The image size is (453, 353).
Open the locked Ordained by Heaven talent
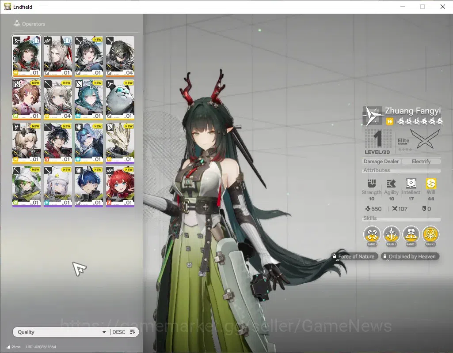pos(410,256)
